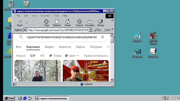The image size is (180, 101).
Task: Open the Права использования filter
Action: [97, 56]
